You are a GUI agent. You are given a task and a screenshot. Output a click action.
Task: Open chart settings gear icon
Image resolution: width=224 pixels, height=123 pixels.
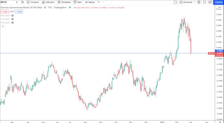click(x=199, y=2)
